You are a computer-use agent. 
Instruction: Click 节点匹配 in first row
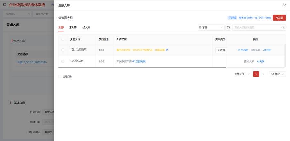point(243,50)
